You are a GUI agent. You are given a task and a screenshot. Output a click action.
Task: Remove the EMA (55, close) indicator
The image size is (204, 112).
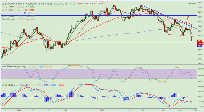pyautogui.click(x=24, y=19)
